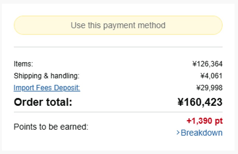Image resolution: width=238 pixels, height=154 pixels.
Task: Click the ¥29,998 import fees amount
Action: tap(209, 88)
